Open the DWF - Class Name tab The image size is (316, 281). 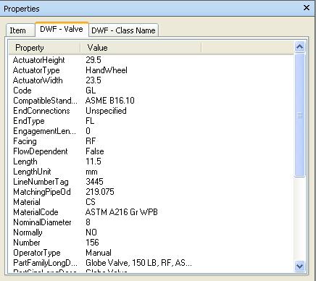123,30
